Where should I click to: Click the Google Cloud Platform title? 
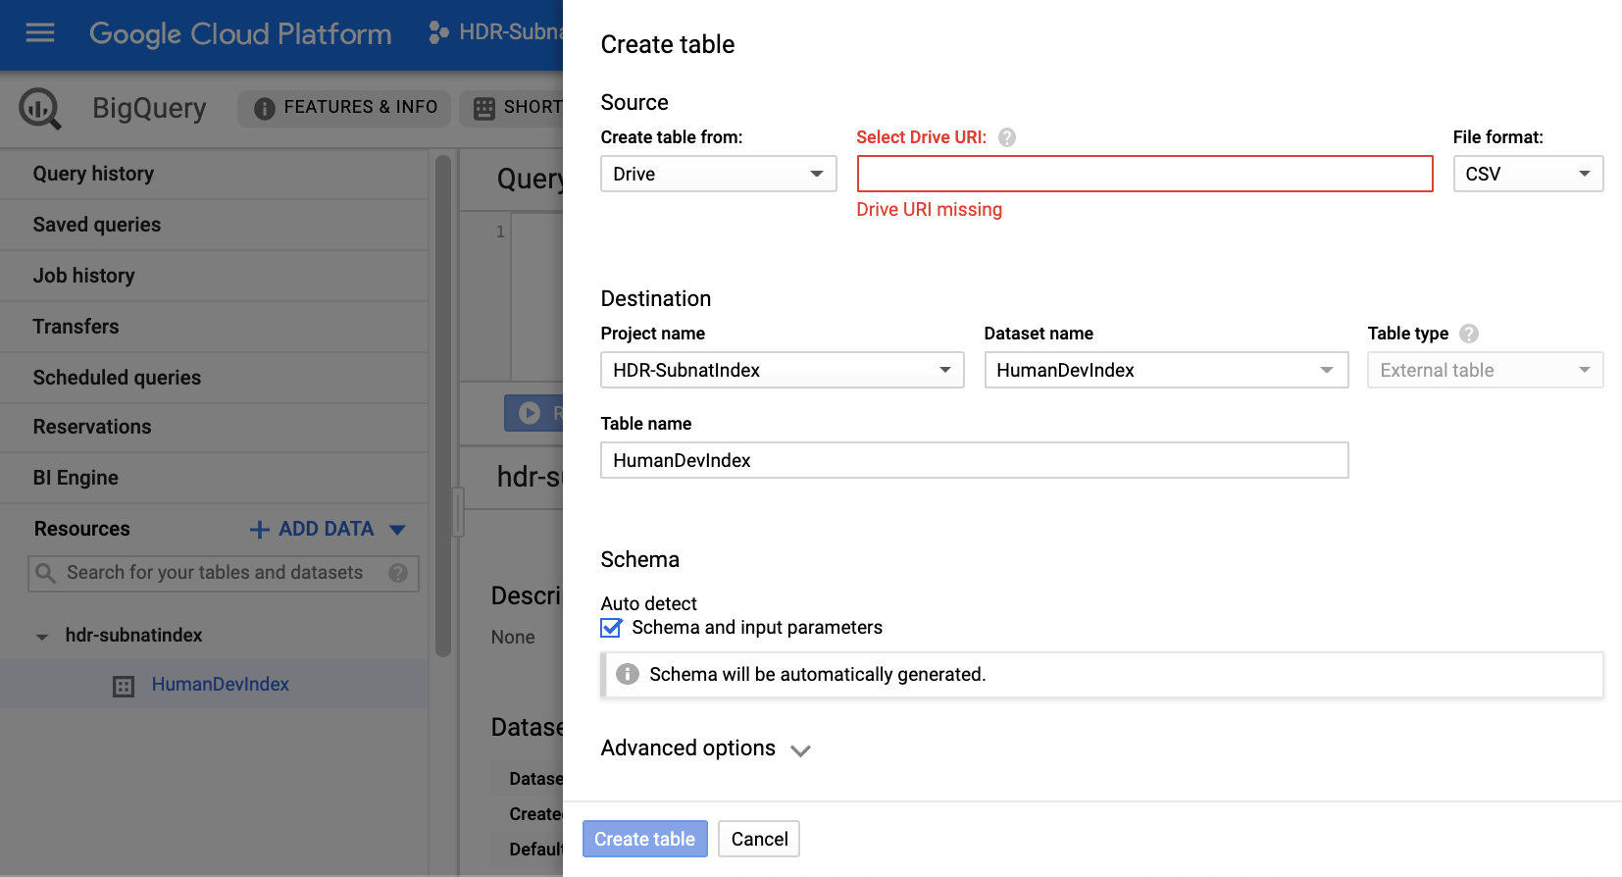click(240, 34)
